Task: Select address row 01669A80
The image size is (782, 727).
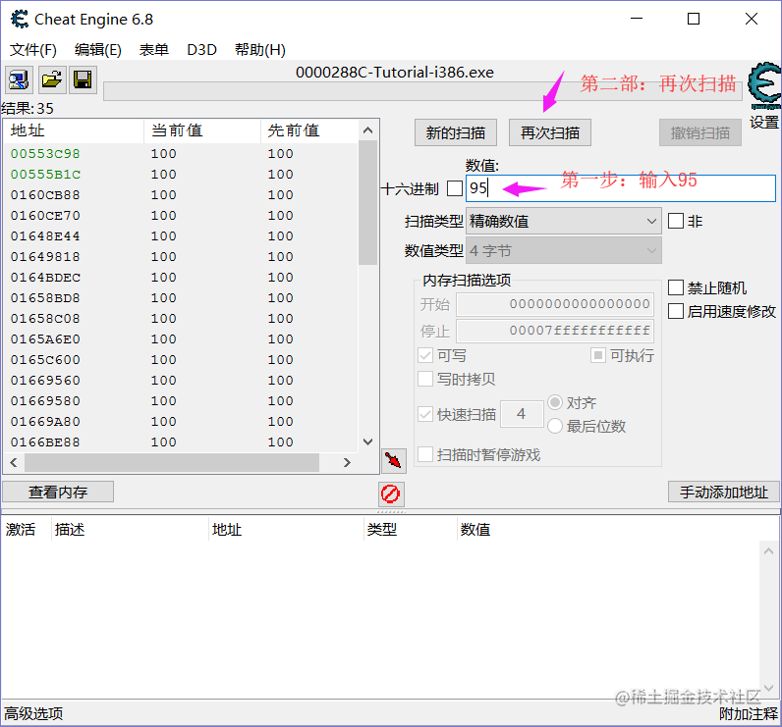Action: click(181, 422)
